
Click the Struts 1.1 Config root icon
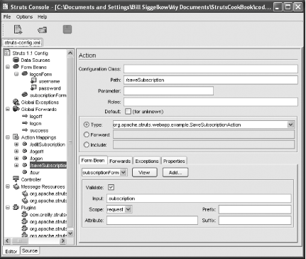8,53
